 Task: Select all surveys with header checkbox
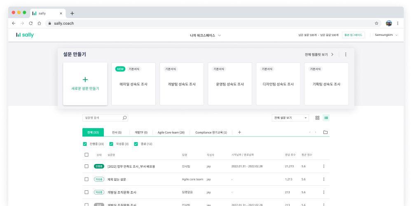[87, 155]
